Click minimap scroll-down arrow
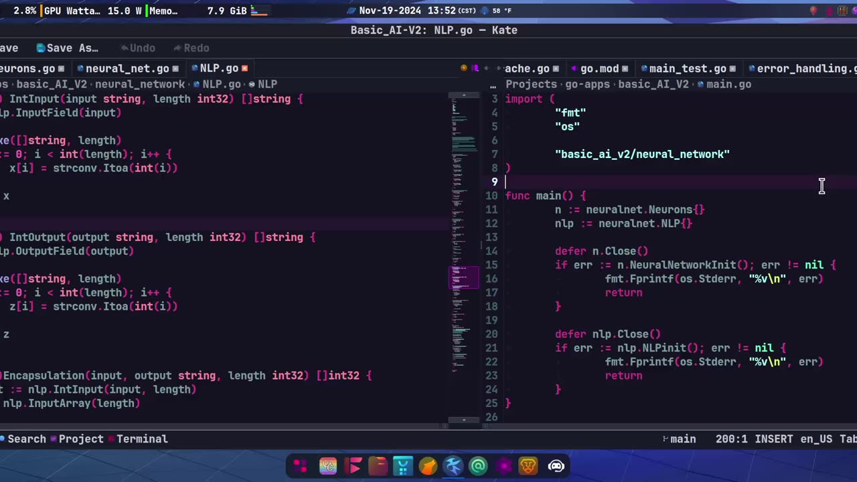Image resolution: width=857 pixels, height=482 pixels. click(x=463, y=420)
